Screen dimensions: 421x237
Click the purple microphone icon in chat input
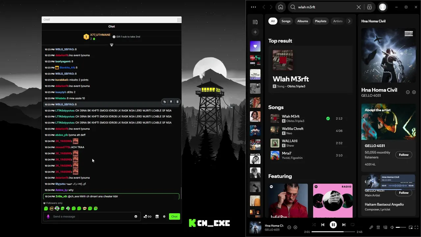coord(48,217)
